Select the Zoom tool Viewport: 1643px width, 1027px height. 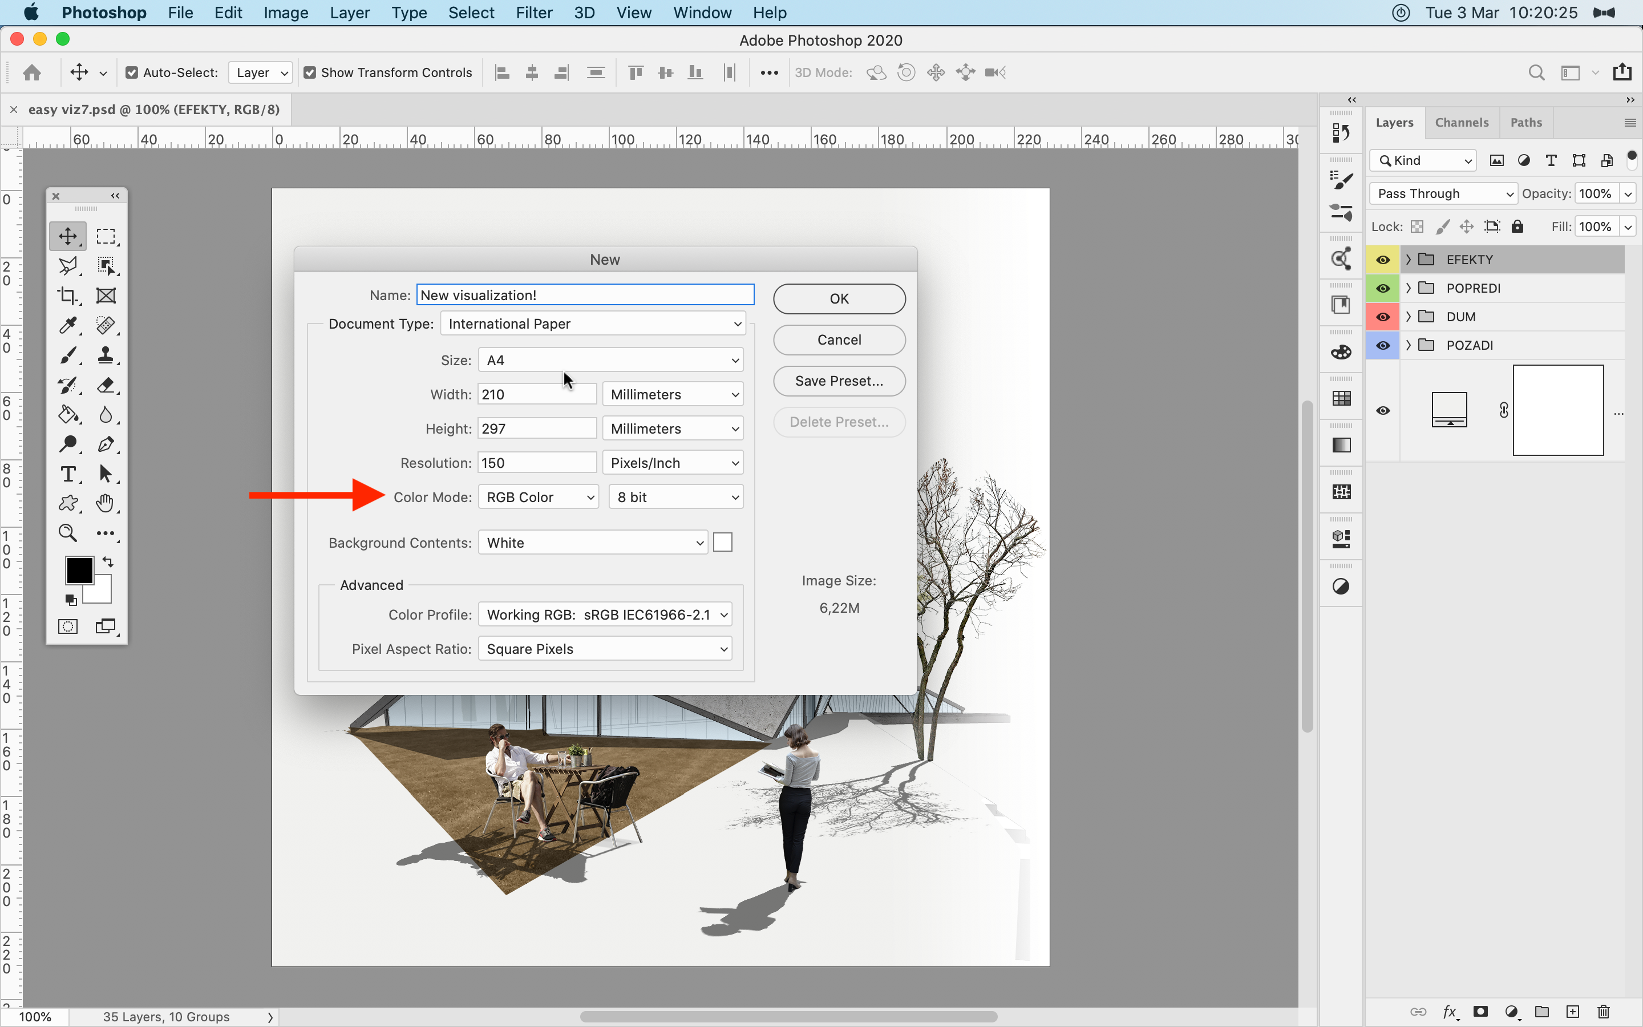[x=68, y=532]
